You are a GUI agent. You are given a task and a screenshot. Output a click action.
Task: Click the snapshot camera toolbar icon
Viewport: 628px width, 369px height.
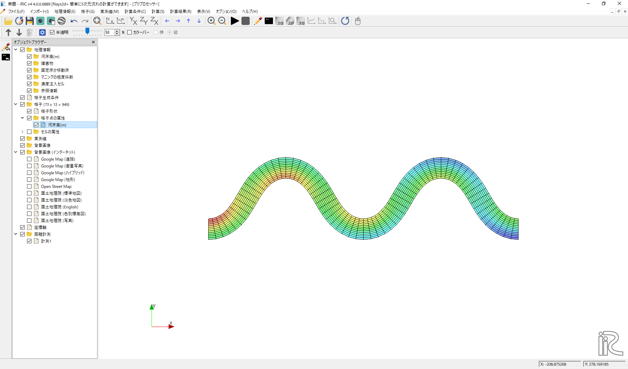coord(40,21)
